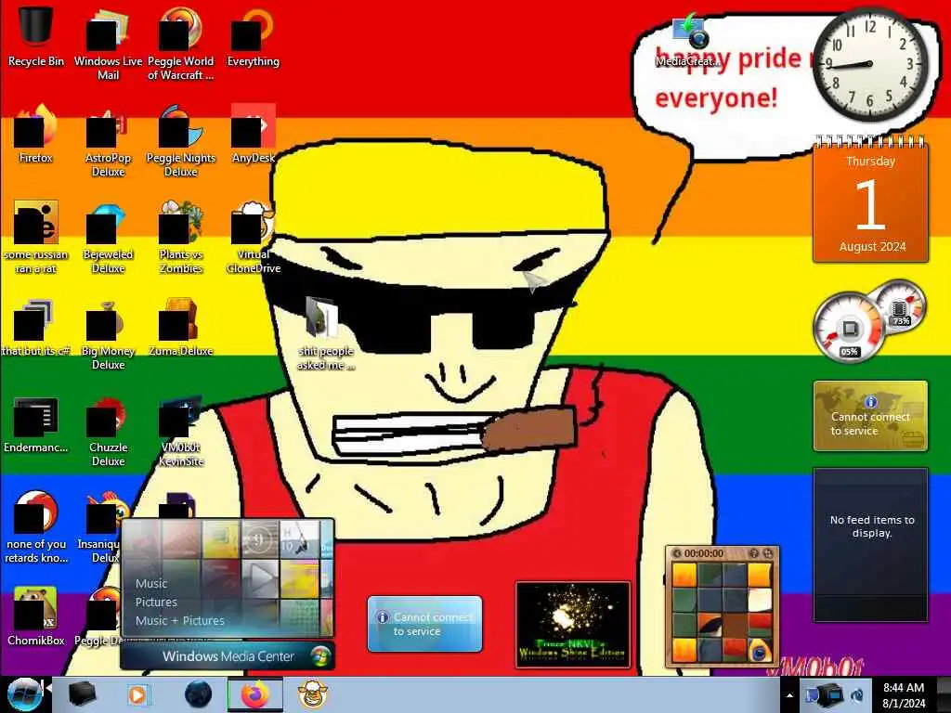Click the CPU meter gadget dial

pos(849,328)
